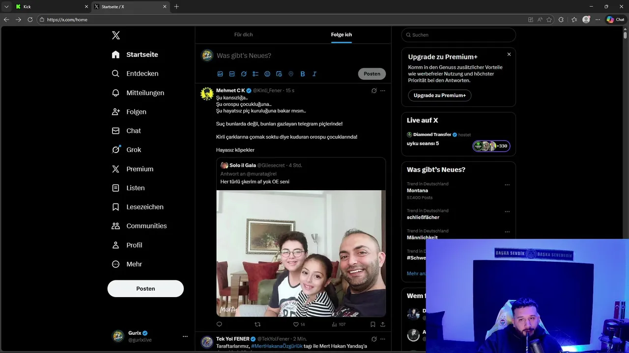629x353 pixels.
Task: Open Mehmet C K profile avatar
Action: tap(207, 94)
